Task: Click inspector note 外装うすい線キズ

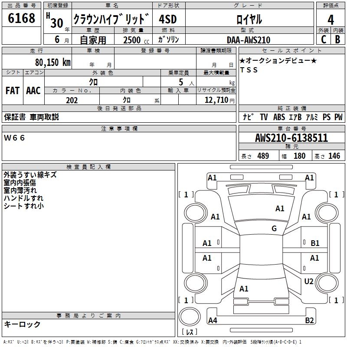Action: coord(30,175)
